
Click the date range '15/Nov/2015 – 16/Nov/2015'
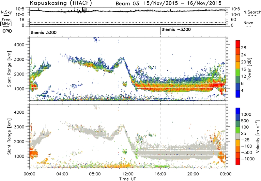click(183, 3)
